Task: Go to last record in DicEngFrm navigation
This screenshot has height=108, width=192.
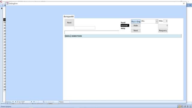Action: coord(34,102)
